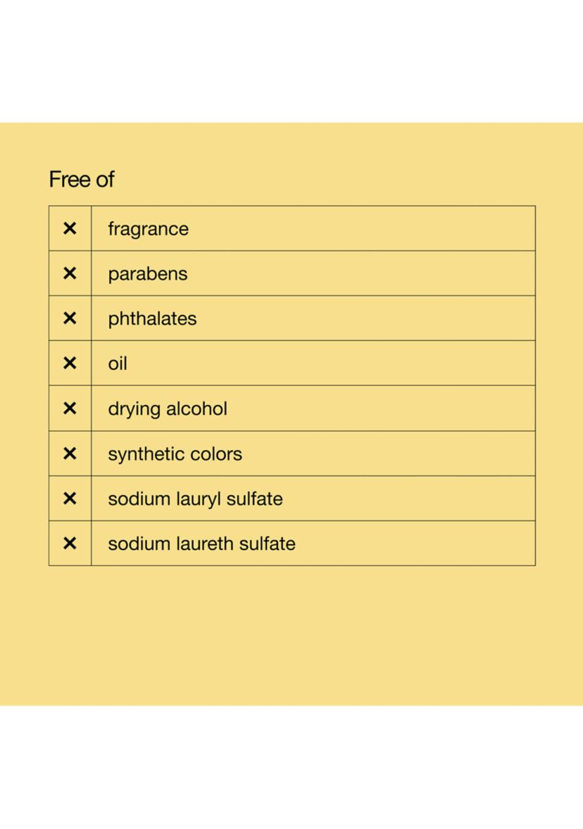Click the X icon beside phthalates
The height and width of the screenshot is (829, 583).
[70, 318]
